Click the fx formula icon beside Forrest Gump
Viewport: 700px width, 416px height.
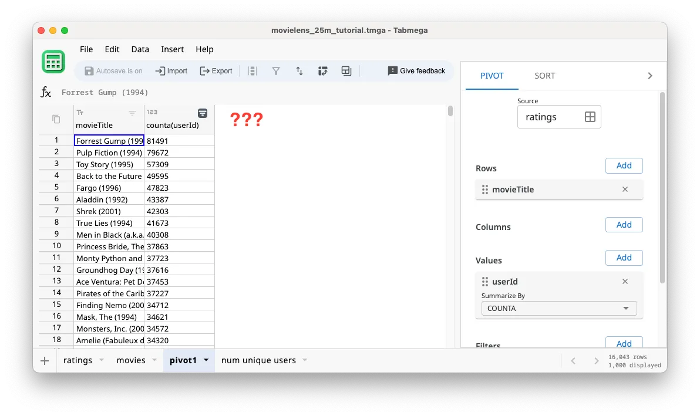[46, 92]
